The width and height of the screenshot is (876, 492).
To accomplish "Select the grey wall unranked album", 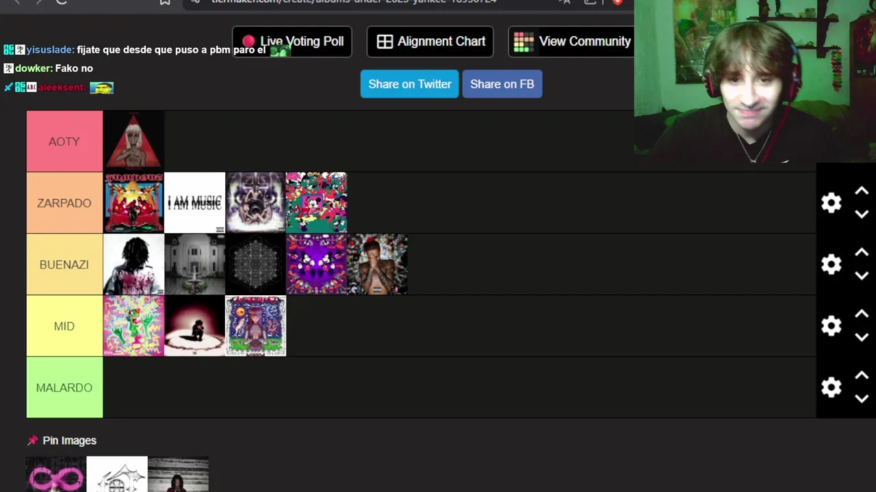I will (x=178, y=474).
